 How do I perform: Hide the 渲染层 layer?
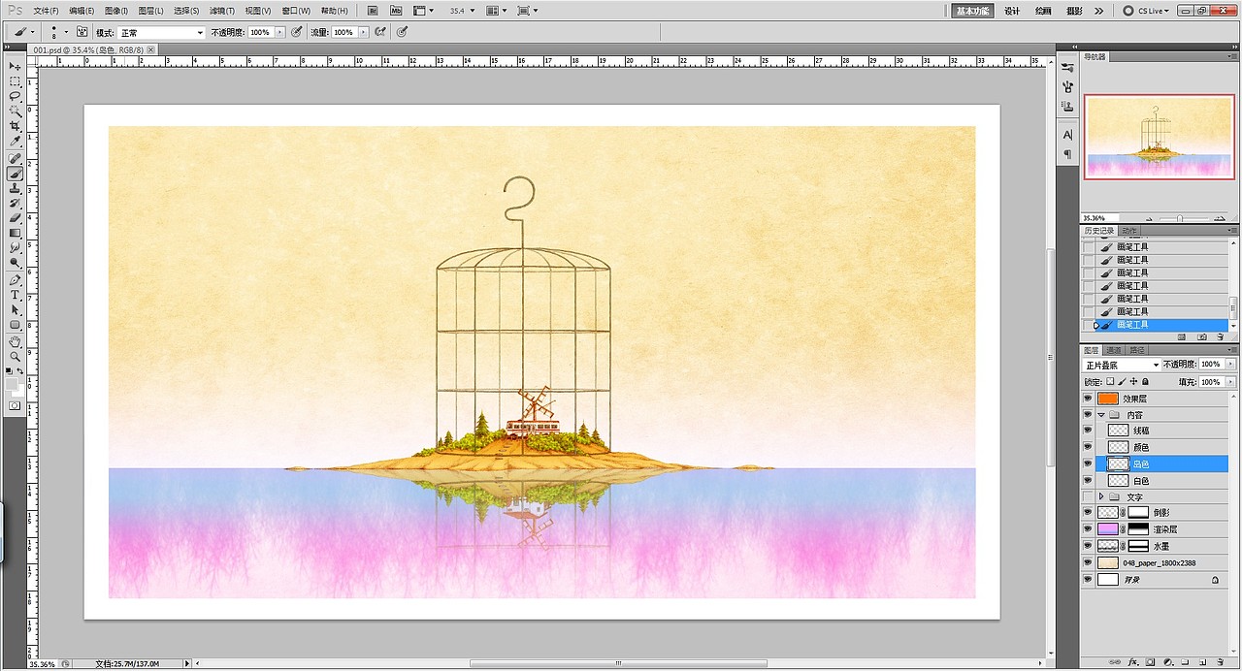click(x=1087, y=529)
